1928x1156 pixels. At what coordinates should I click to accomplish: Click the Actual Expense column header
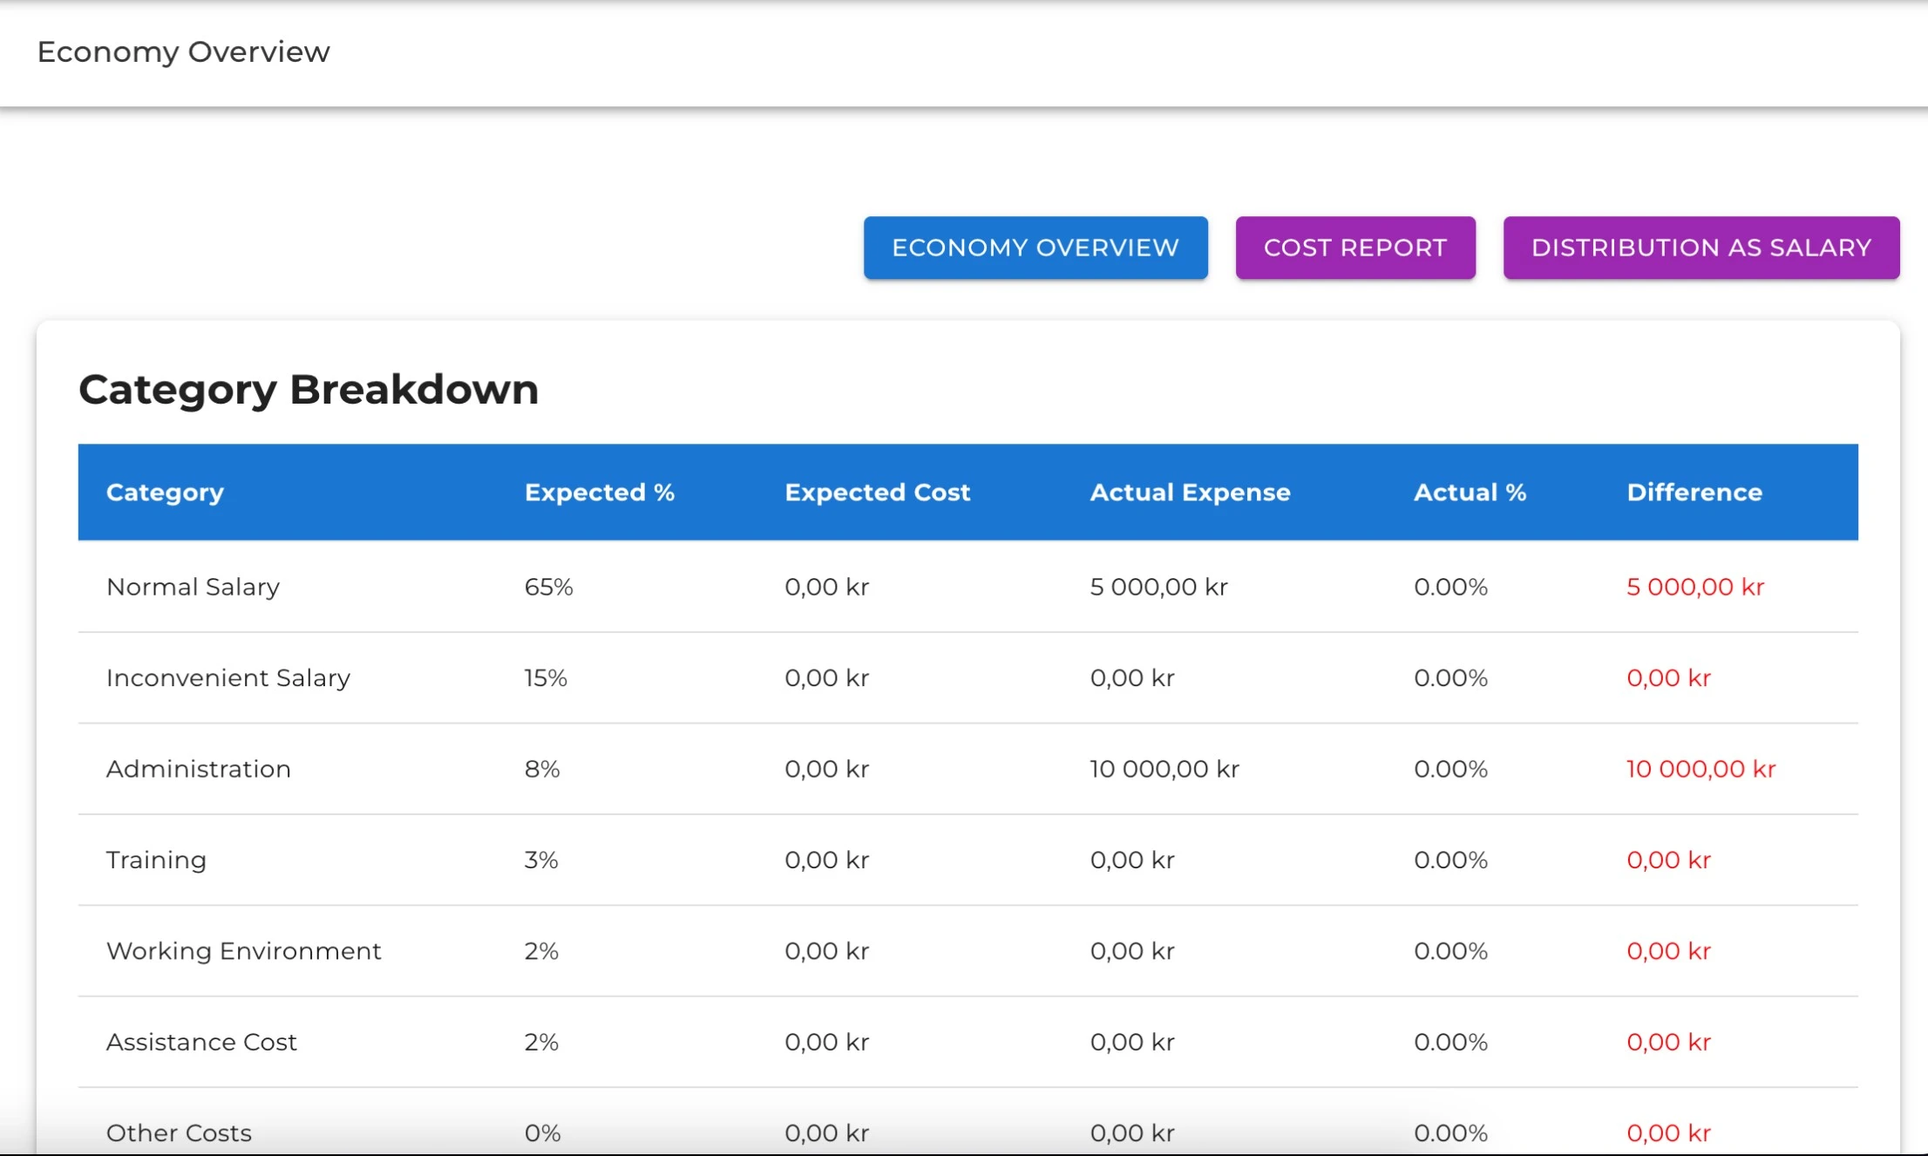coord(1190,493)
